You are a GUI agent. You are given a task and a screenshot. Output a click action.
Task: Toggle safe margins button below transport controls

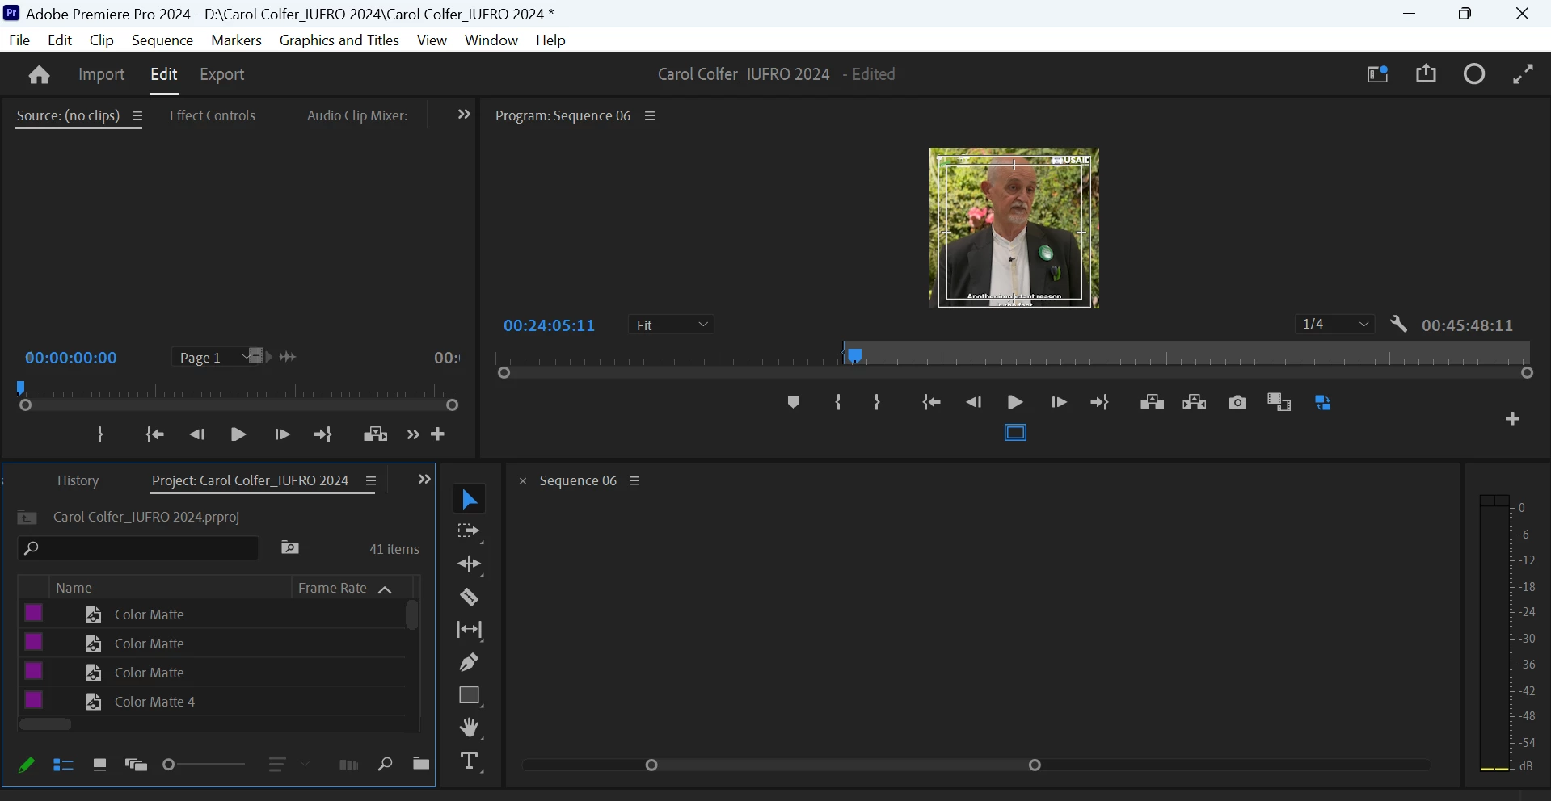pyautogui.click(x=1015, y=434)
